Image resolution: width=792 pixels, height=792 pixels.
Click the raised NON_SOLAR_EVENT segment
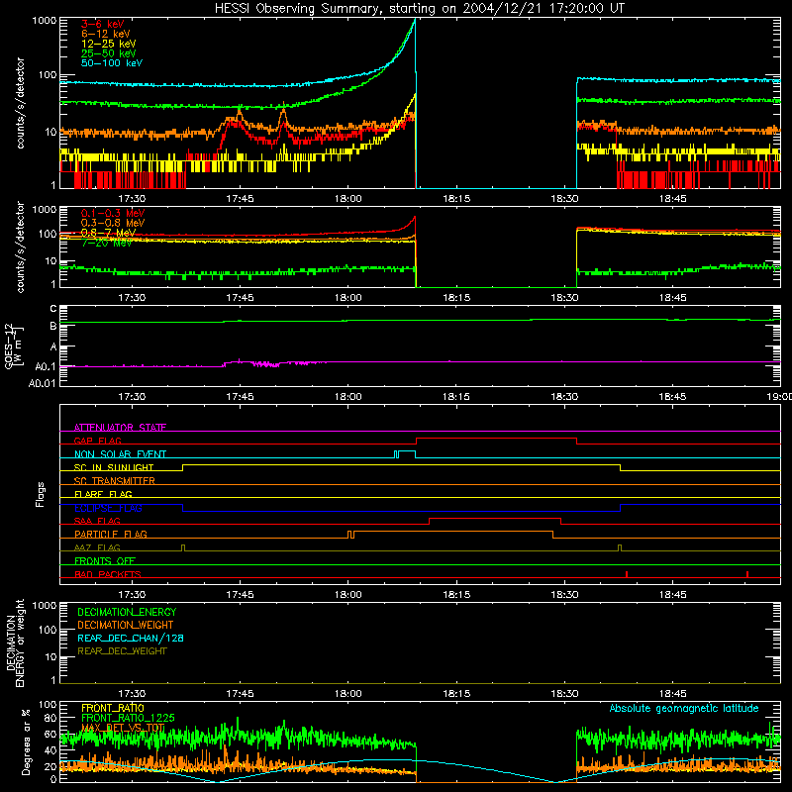click(407, 451)
